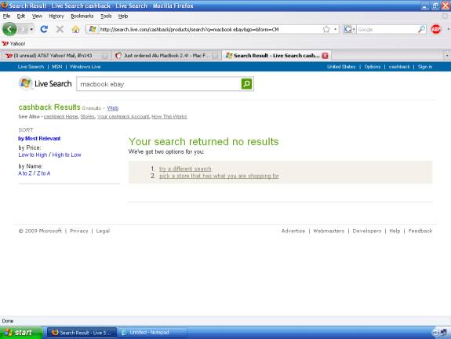
Task: Switch to Untitled - Notepad in taskbar
Action: point(152,333)
